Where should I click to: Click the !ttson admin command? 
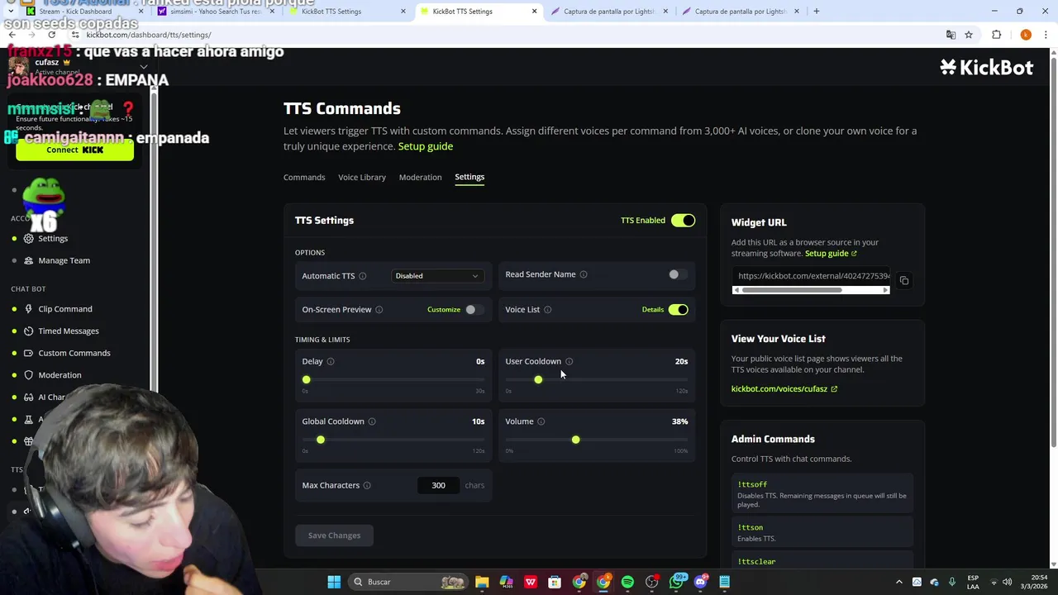pos(822,533)
